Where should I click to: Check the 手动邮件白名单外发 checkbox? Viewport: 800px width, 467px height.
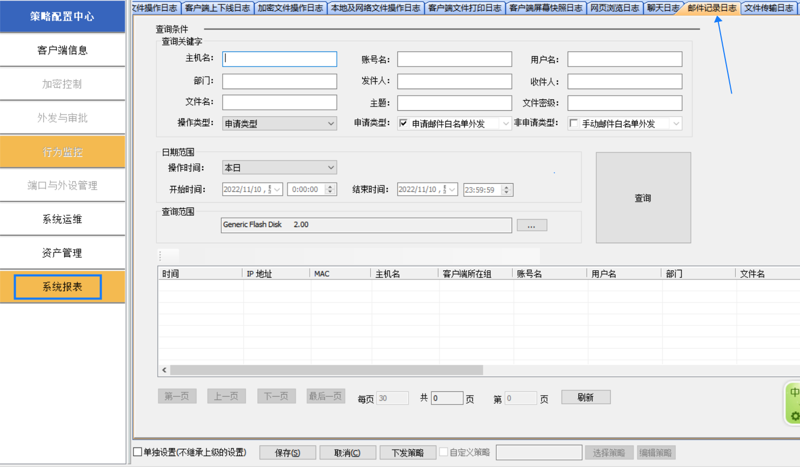(574, 123)
